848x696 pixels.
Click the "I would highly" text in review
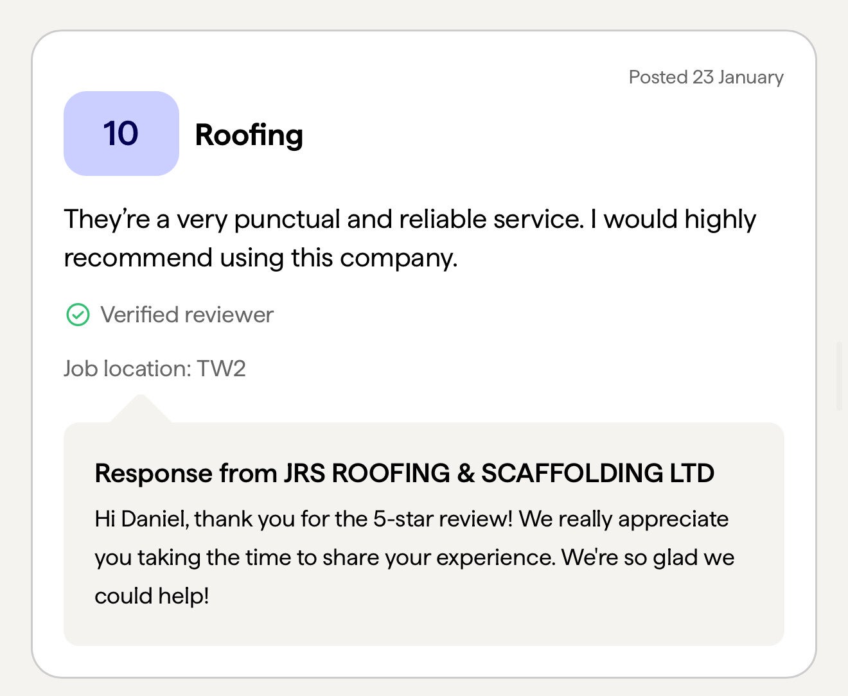pyautogui.click(x=673, y=220)
